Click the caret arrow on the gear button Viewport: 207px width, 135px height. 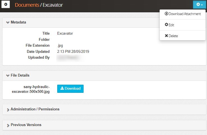[202, 5]
